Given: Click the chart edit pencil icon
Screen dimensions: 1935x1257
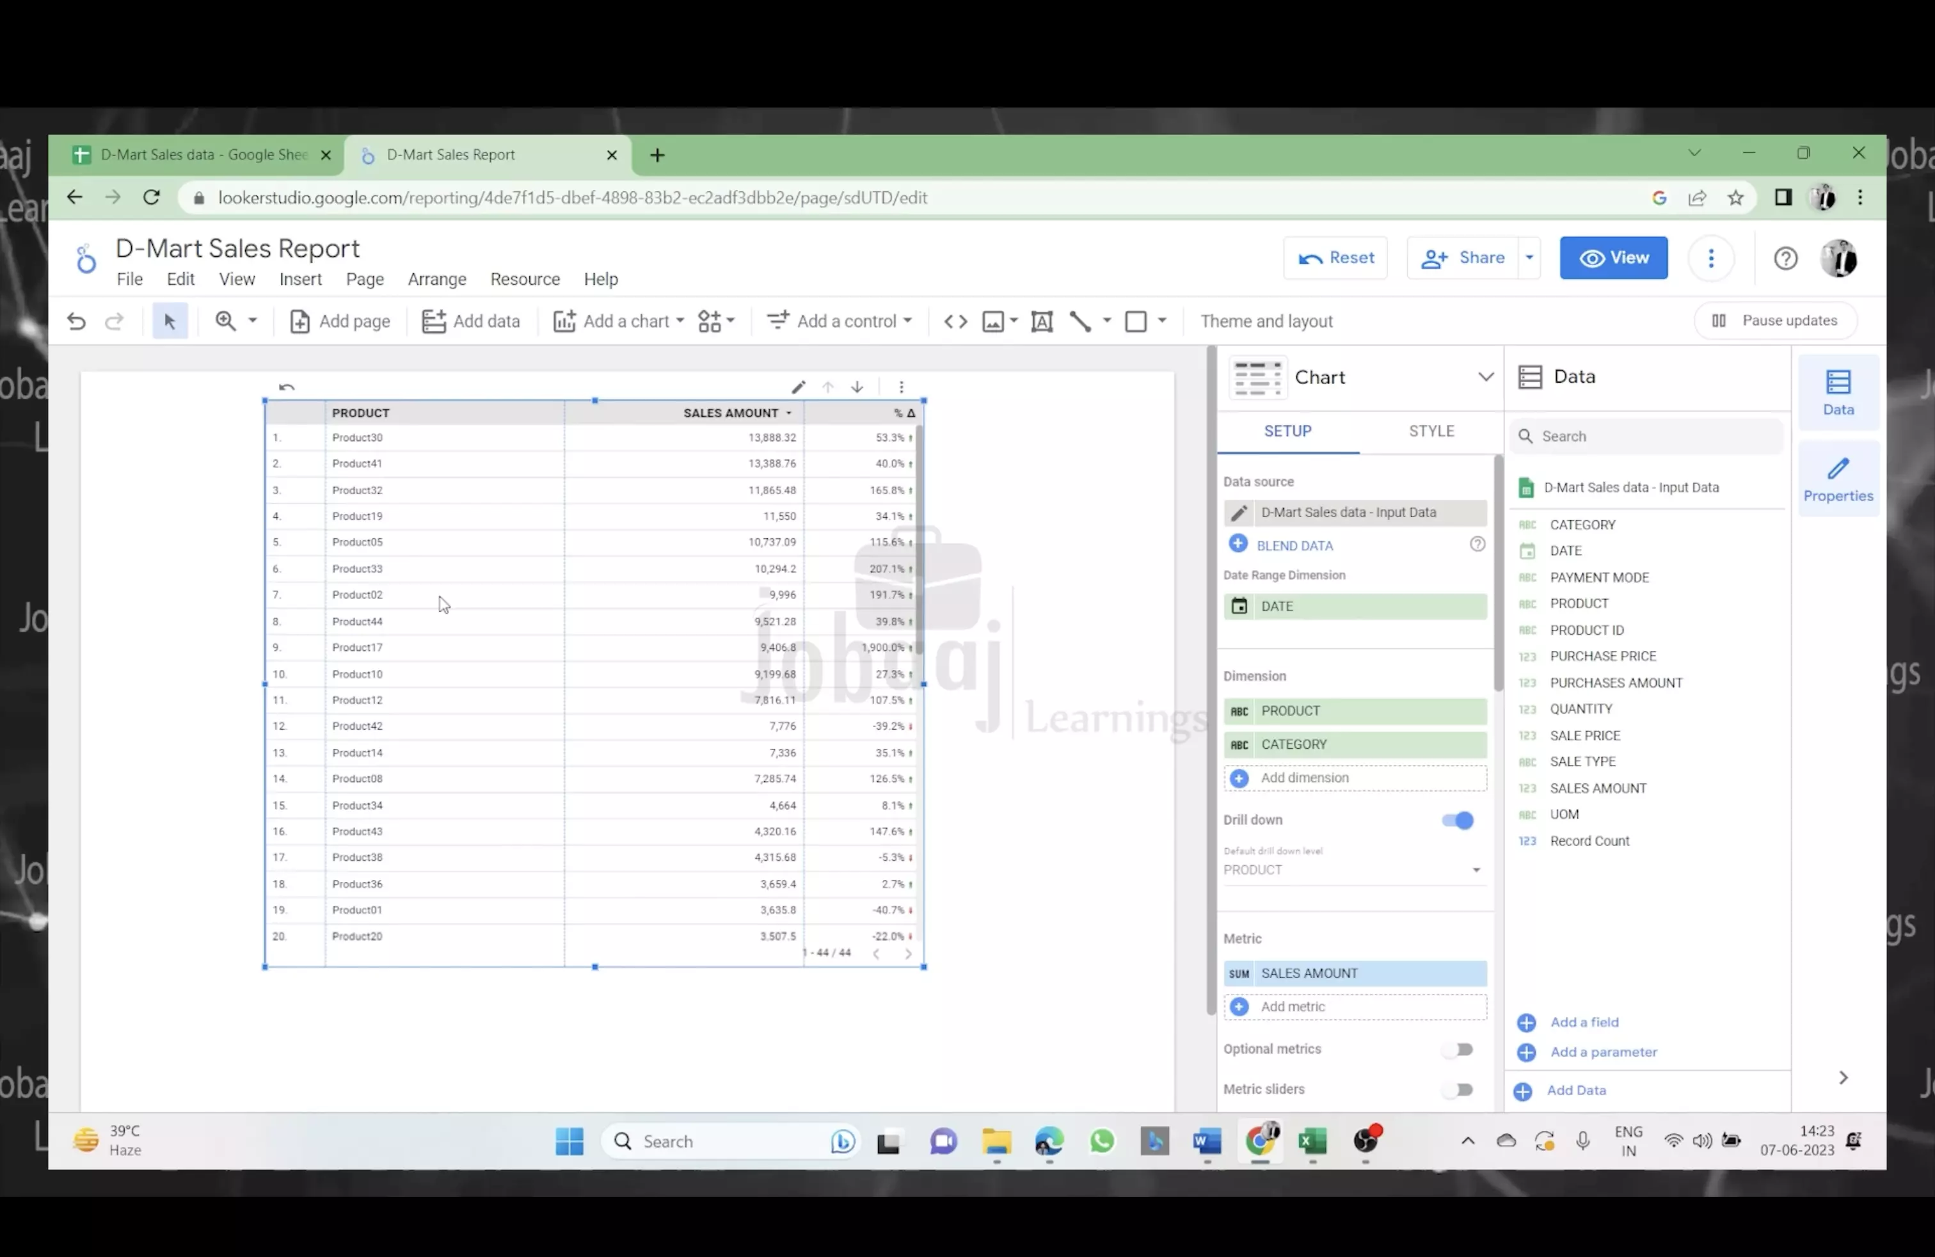Looking at the screenshot, I should tap(799, 387).
